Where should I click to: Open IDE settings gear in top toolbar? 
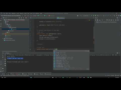[x=119, y=15]
